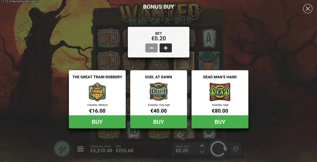Open the hamburger menu

pyautogui.click(x=80, y=149)
